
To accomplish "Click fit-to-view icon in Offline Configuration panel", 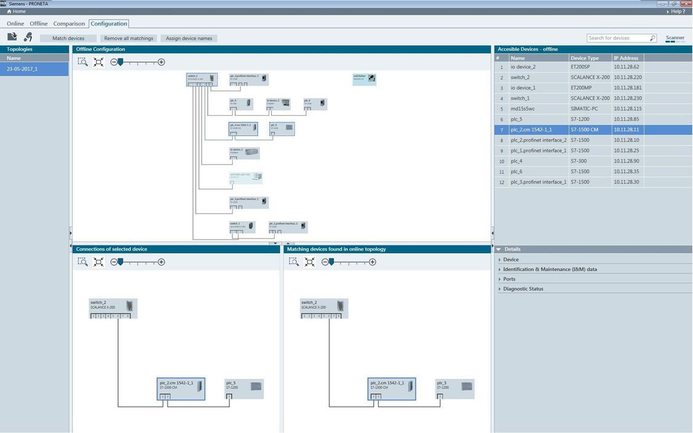I will [x=99, y=62].
